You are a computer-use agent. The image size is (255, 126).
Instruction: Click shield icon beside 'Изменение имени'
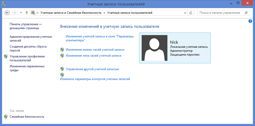[x=62, y=50]
